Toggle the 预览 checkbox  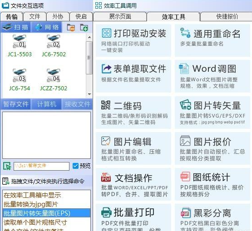point(75,166)
